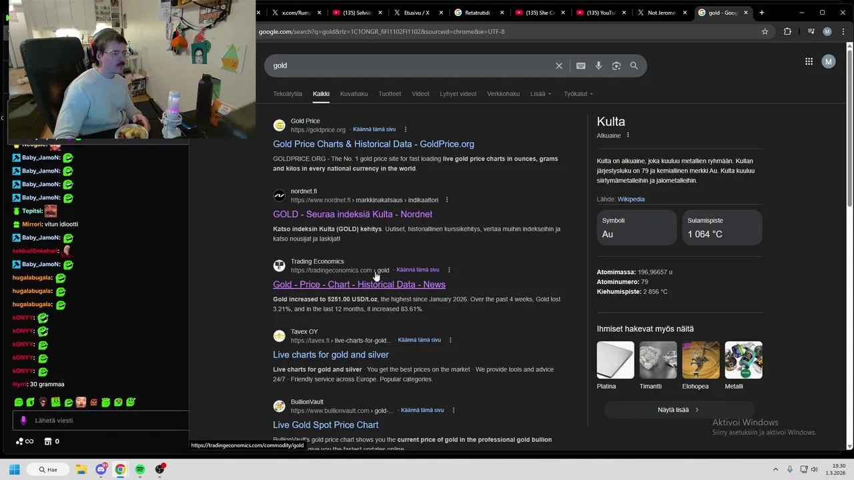The width and height of the screenshot is (854, 480).
Task: Close the gold - Google browser tab
Action: [x=746, y=13]
